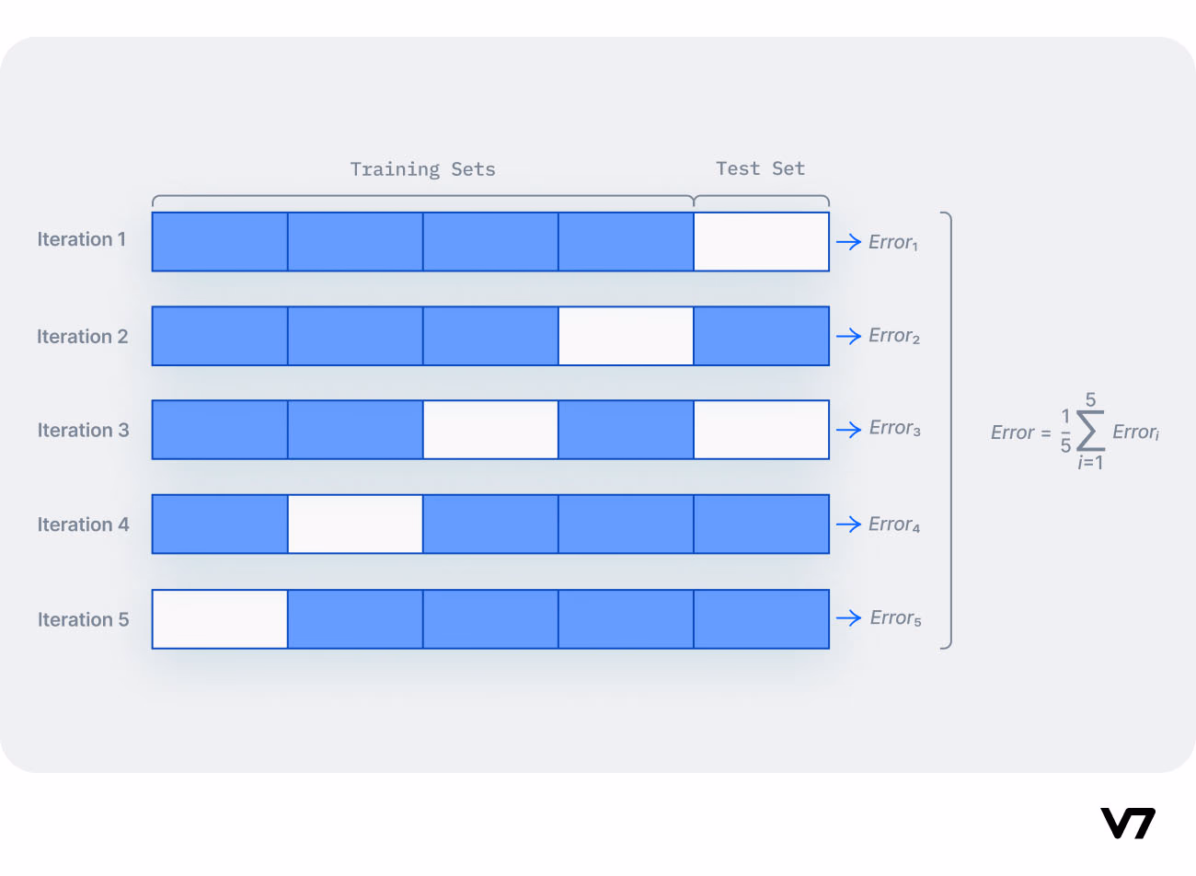Click the Test Set label
The height and width of the screenshot is (876, 1196).
(x=760, y=168)
